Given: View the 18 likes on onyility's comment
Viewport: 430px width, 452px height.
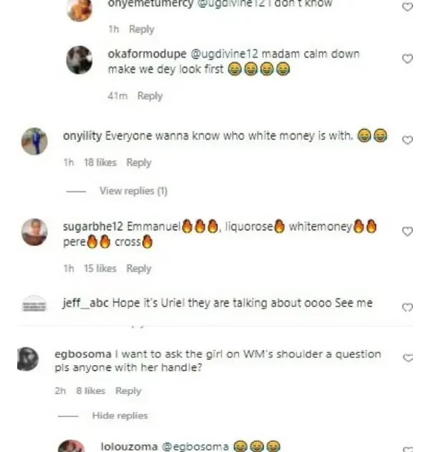Looking at the screenshot, I should tap(100, 163).
